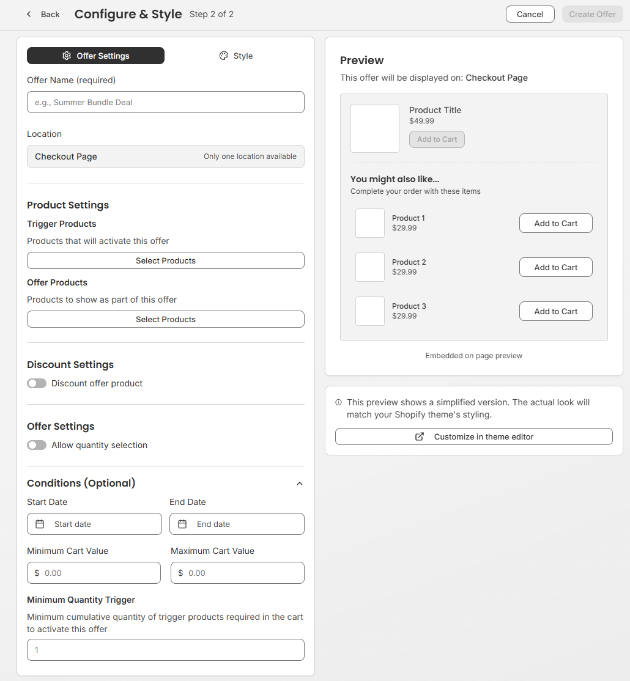This screenshot has height=681, width=630.
Task: Collapse the Conditions (Optional) section
Action: tap(299, 484)
